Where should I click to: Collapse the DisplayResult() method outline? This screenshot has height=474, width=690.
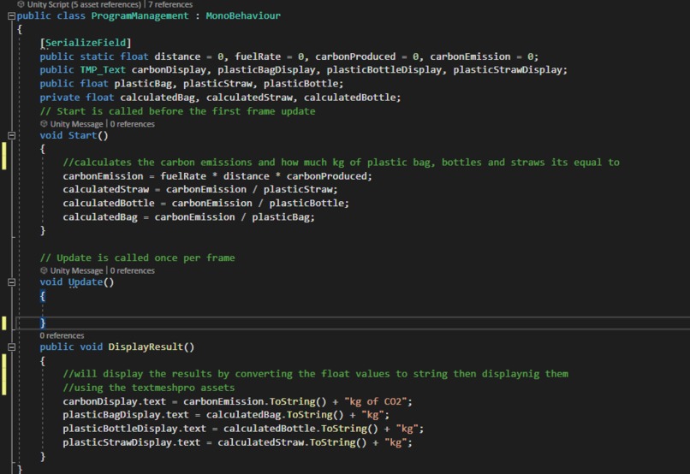coord(12,347)
